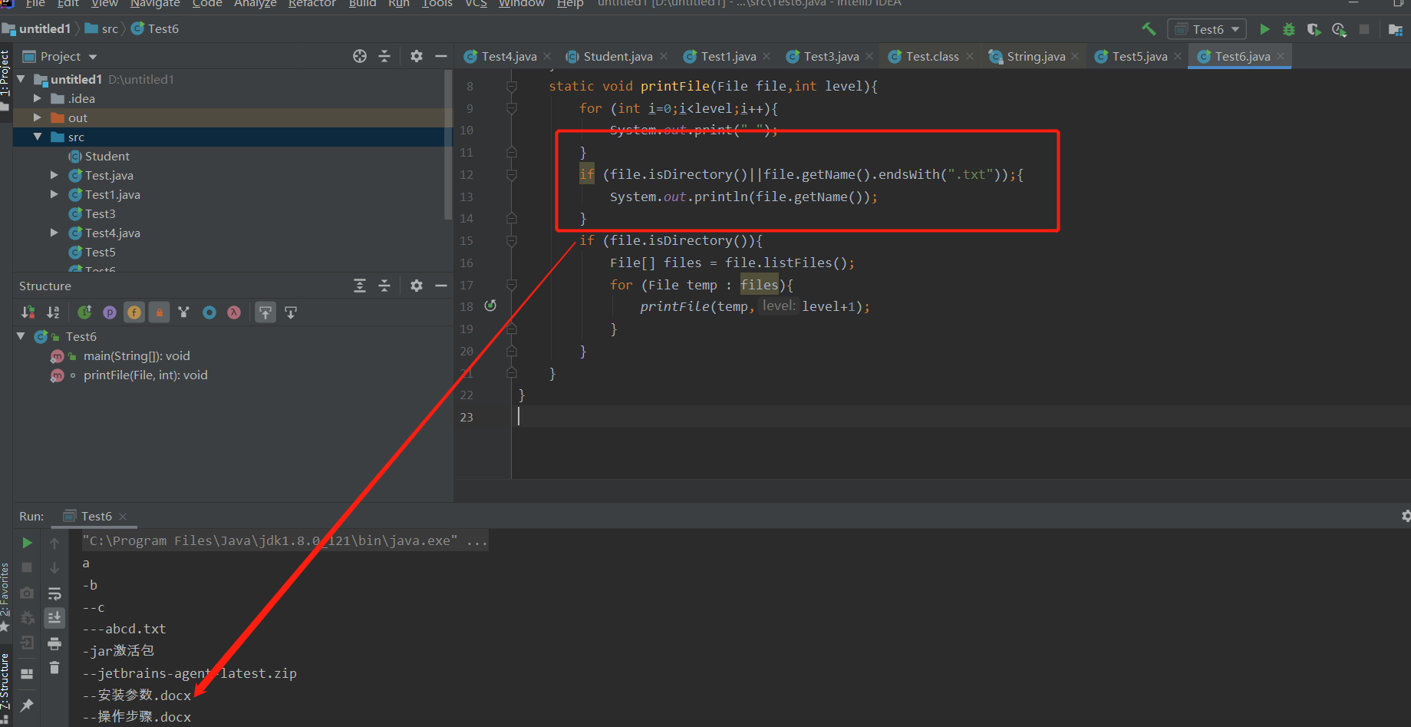
Task: Toggle scroll to end in Run console
Action: (54, 618)
